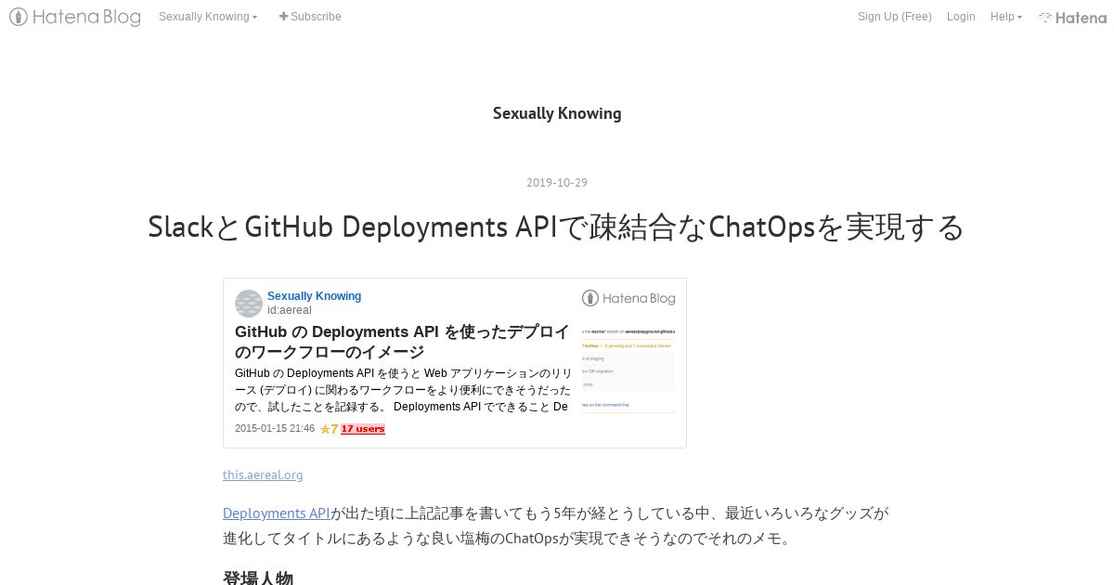Open the Hatena Blog logo inside embed card
This screenshot has height=585, width=1114.
(628, 298)
